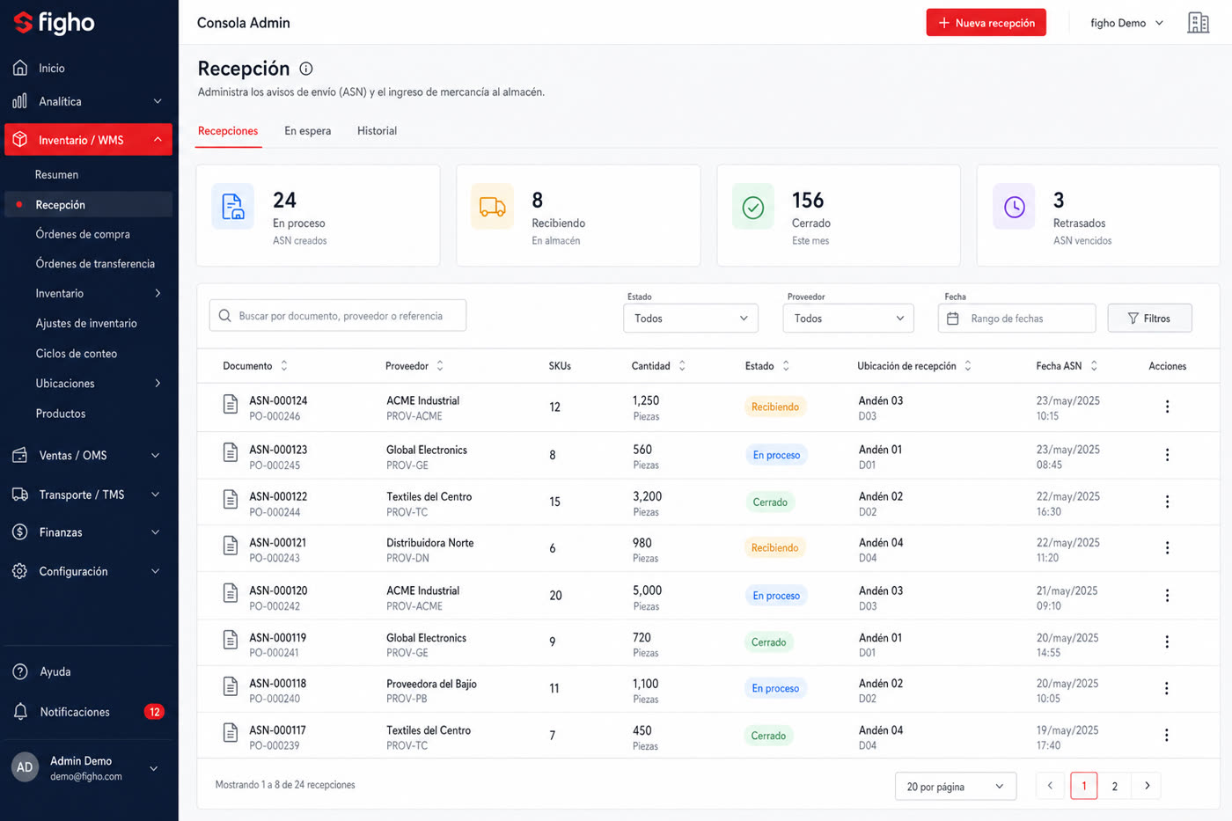1232x821 pixels.
Task: Click the document icon of ASN-000124
Action: point(231,405)
